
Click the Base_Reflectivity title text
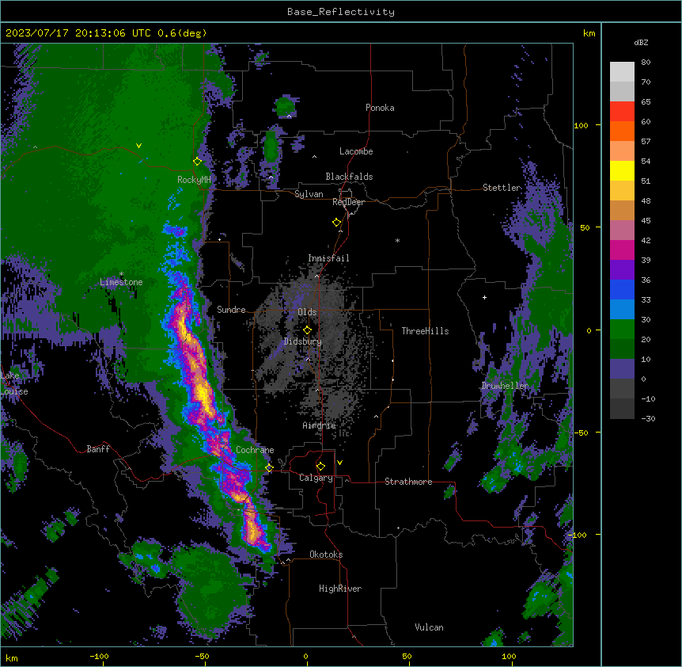(x=341, y=12)
